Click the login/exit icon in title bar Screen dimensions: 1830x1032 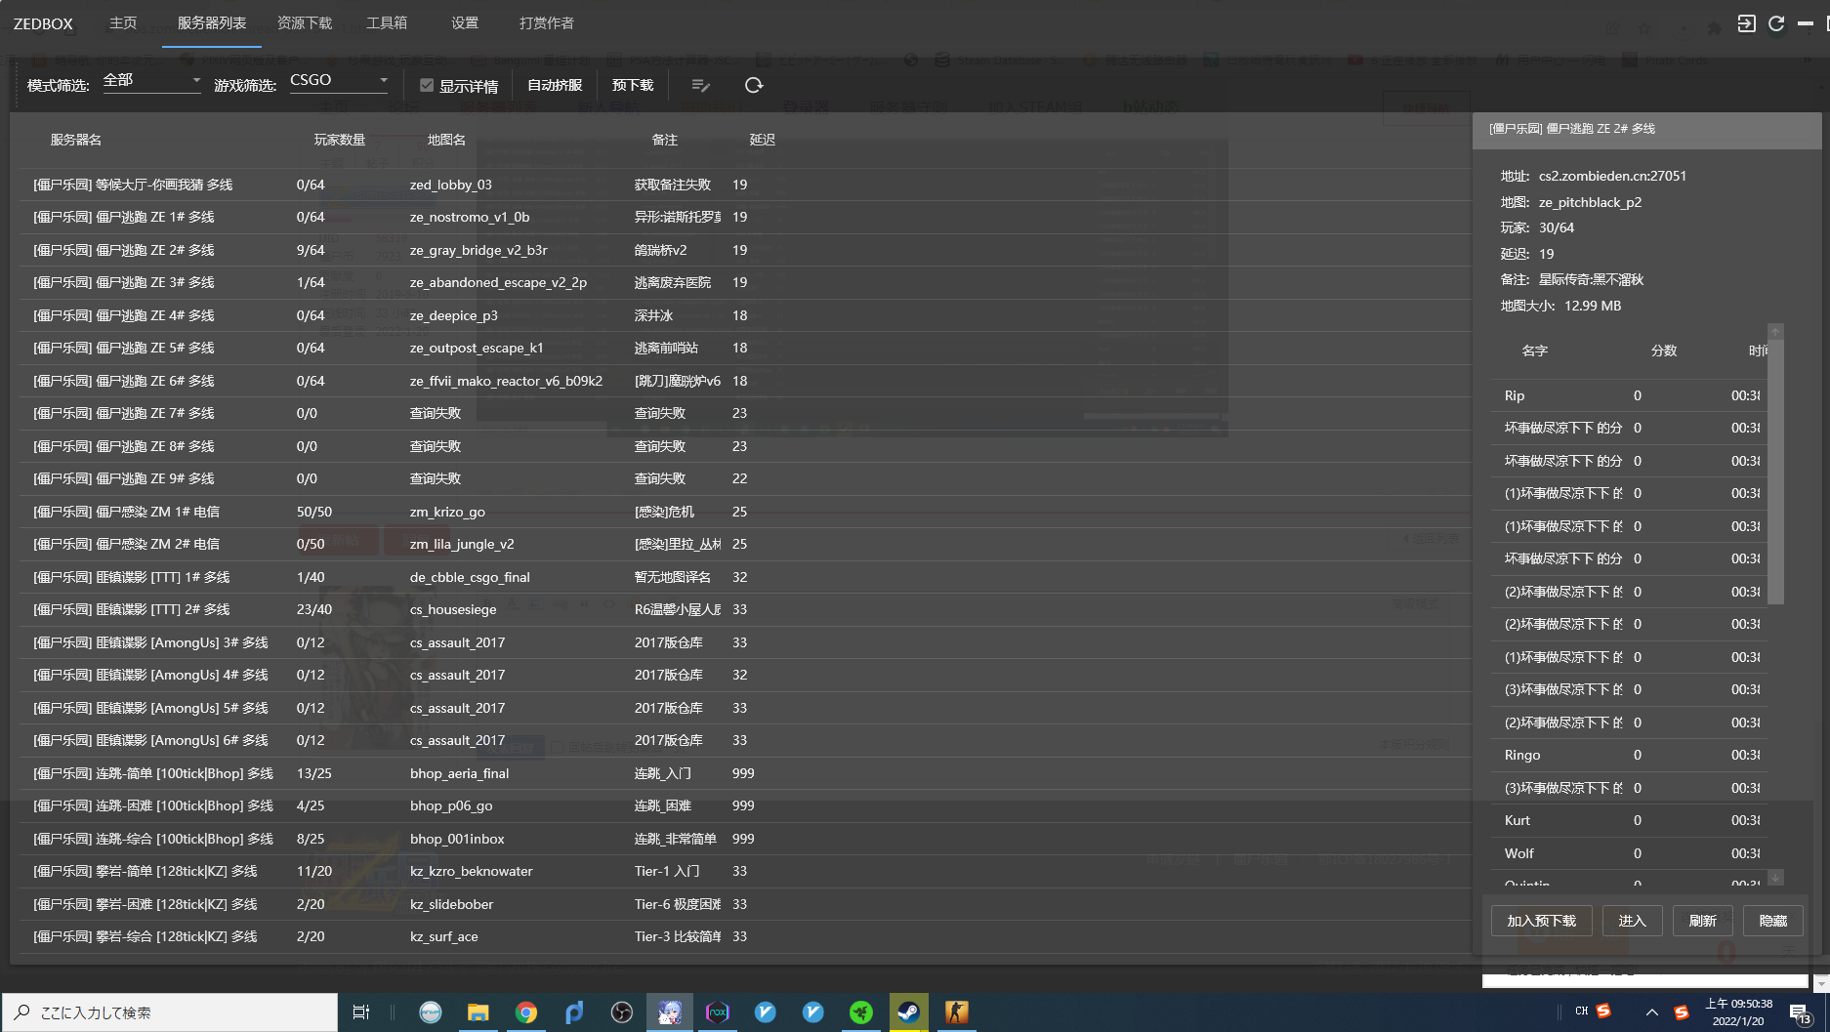coord(1746,23)
